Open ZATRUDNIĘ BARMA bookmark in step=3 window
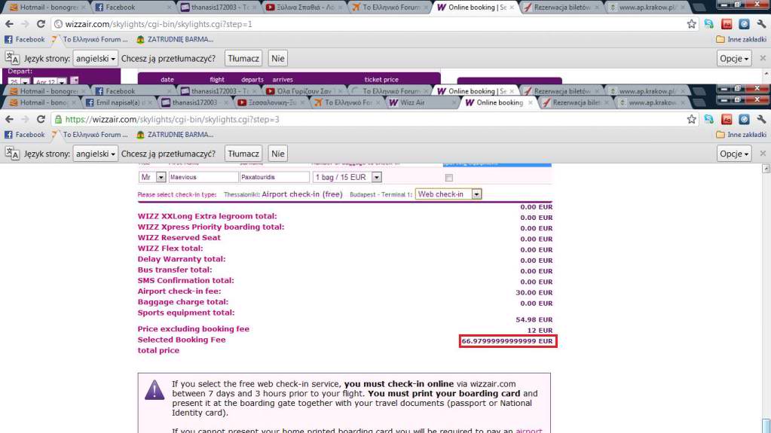Screen dimensions: 771x433 175,135
